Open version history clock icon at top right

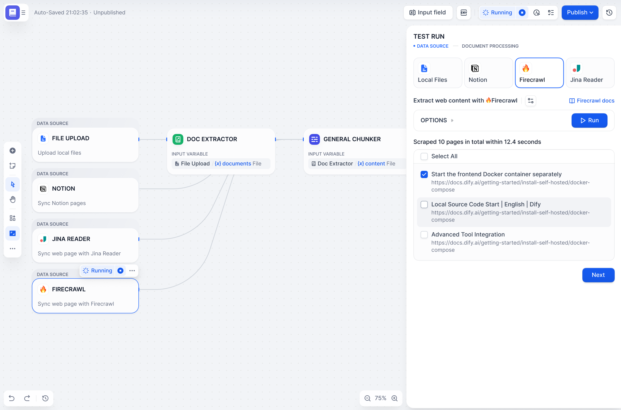[609, 13]
